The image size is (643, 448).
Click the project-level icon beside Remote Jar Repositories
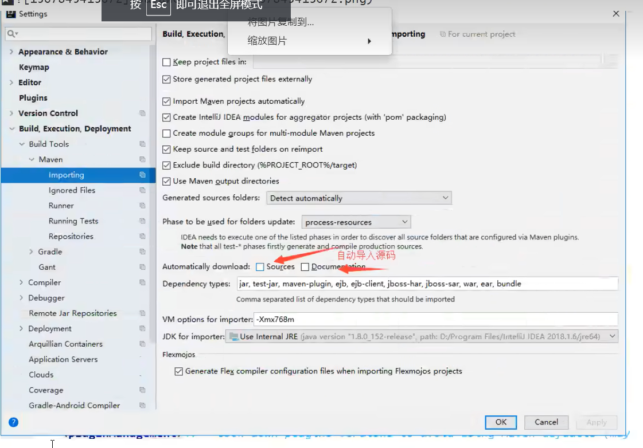[x=142, y=313]
